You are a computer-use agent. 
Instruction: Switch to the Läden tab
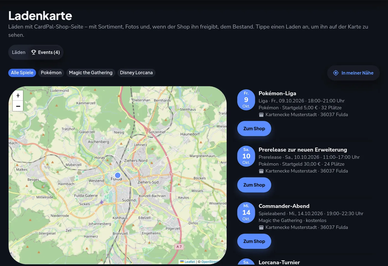(x=19, y=52)
